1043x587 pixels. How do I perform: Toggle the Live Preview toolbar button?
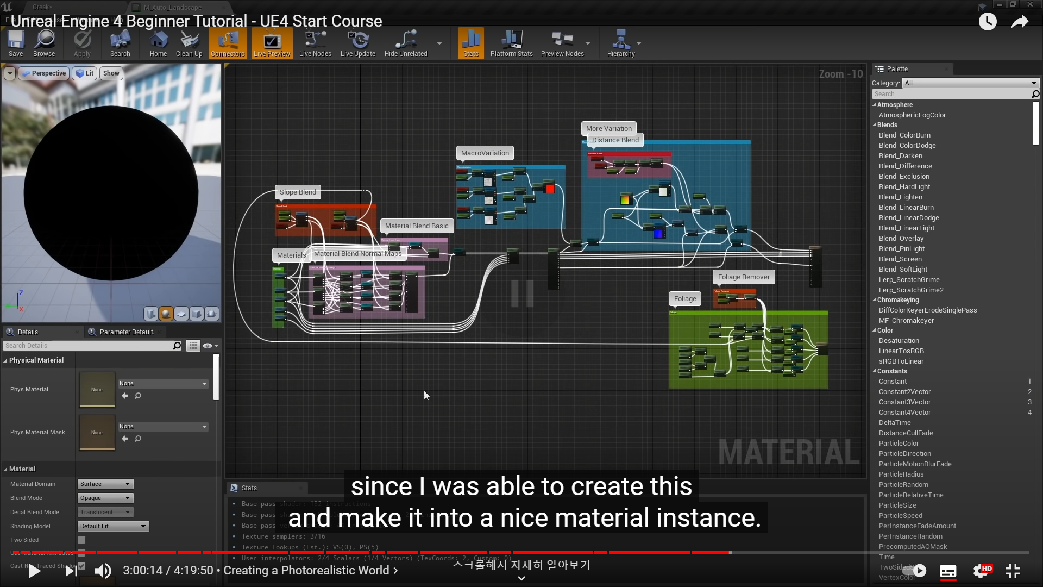click(x=272, y=43)
